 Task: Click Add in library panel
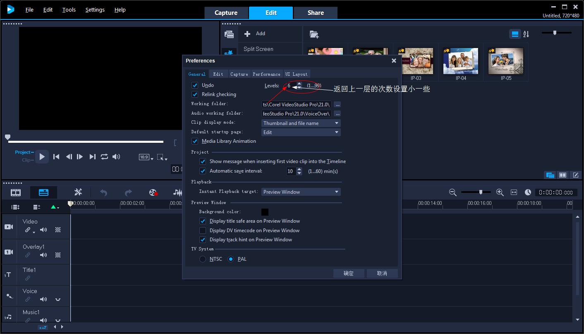pyautogui.click(x=255, y=34)
